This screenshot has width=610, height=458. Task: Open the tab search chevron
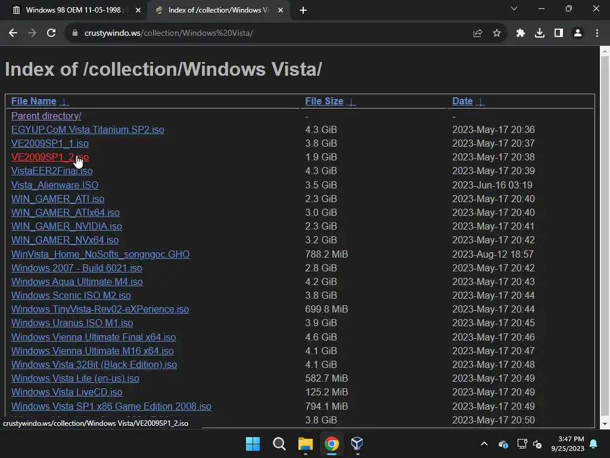[x=514, y=8]
